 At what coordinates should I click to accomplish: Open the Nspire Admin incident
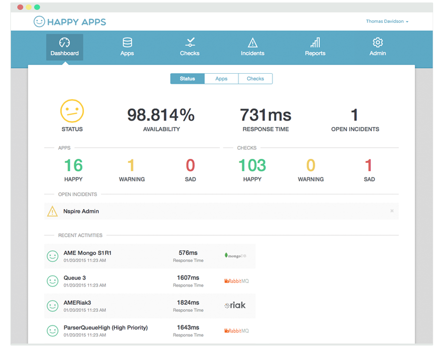click(81, 211)
